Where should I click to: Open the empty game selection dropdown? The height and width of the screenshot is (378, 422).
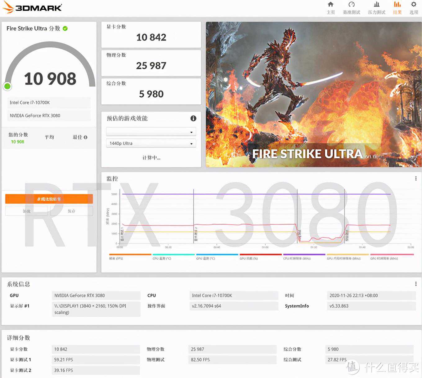coord(151,132)
